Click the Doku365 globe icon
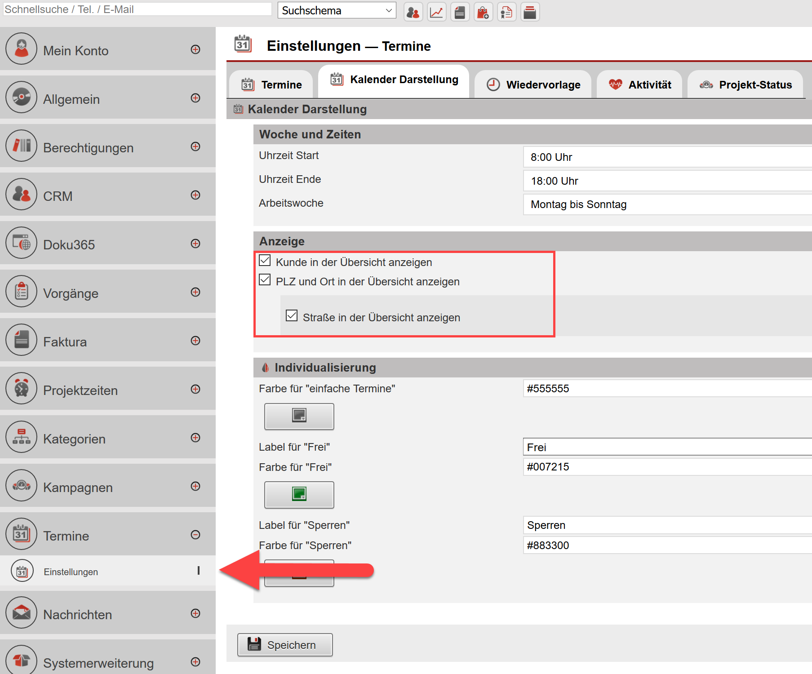812x674 pixels. click(x=21, y=243)
